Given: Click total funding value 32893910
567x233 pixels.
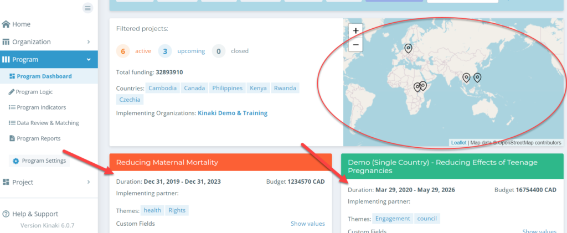Looking at the screenshot, I should click(169, 73).
